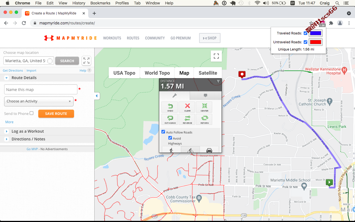The height and width of the screenshot is (222, 355).
Task: Open macOS Spotlight search
Action: (337, 3)
